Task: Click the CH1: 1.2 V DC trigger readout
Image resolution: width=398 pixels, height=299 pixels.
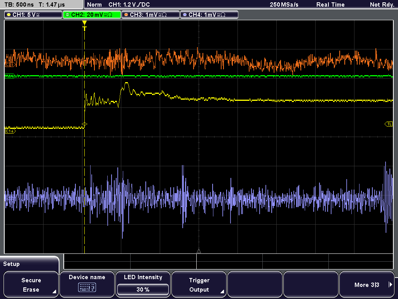Action: coord(129,5)
